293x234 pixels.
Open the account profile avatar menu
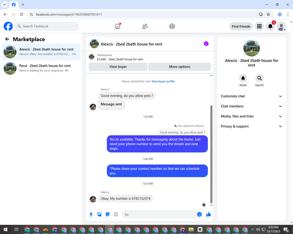point(281,26)
